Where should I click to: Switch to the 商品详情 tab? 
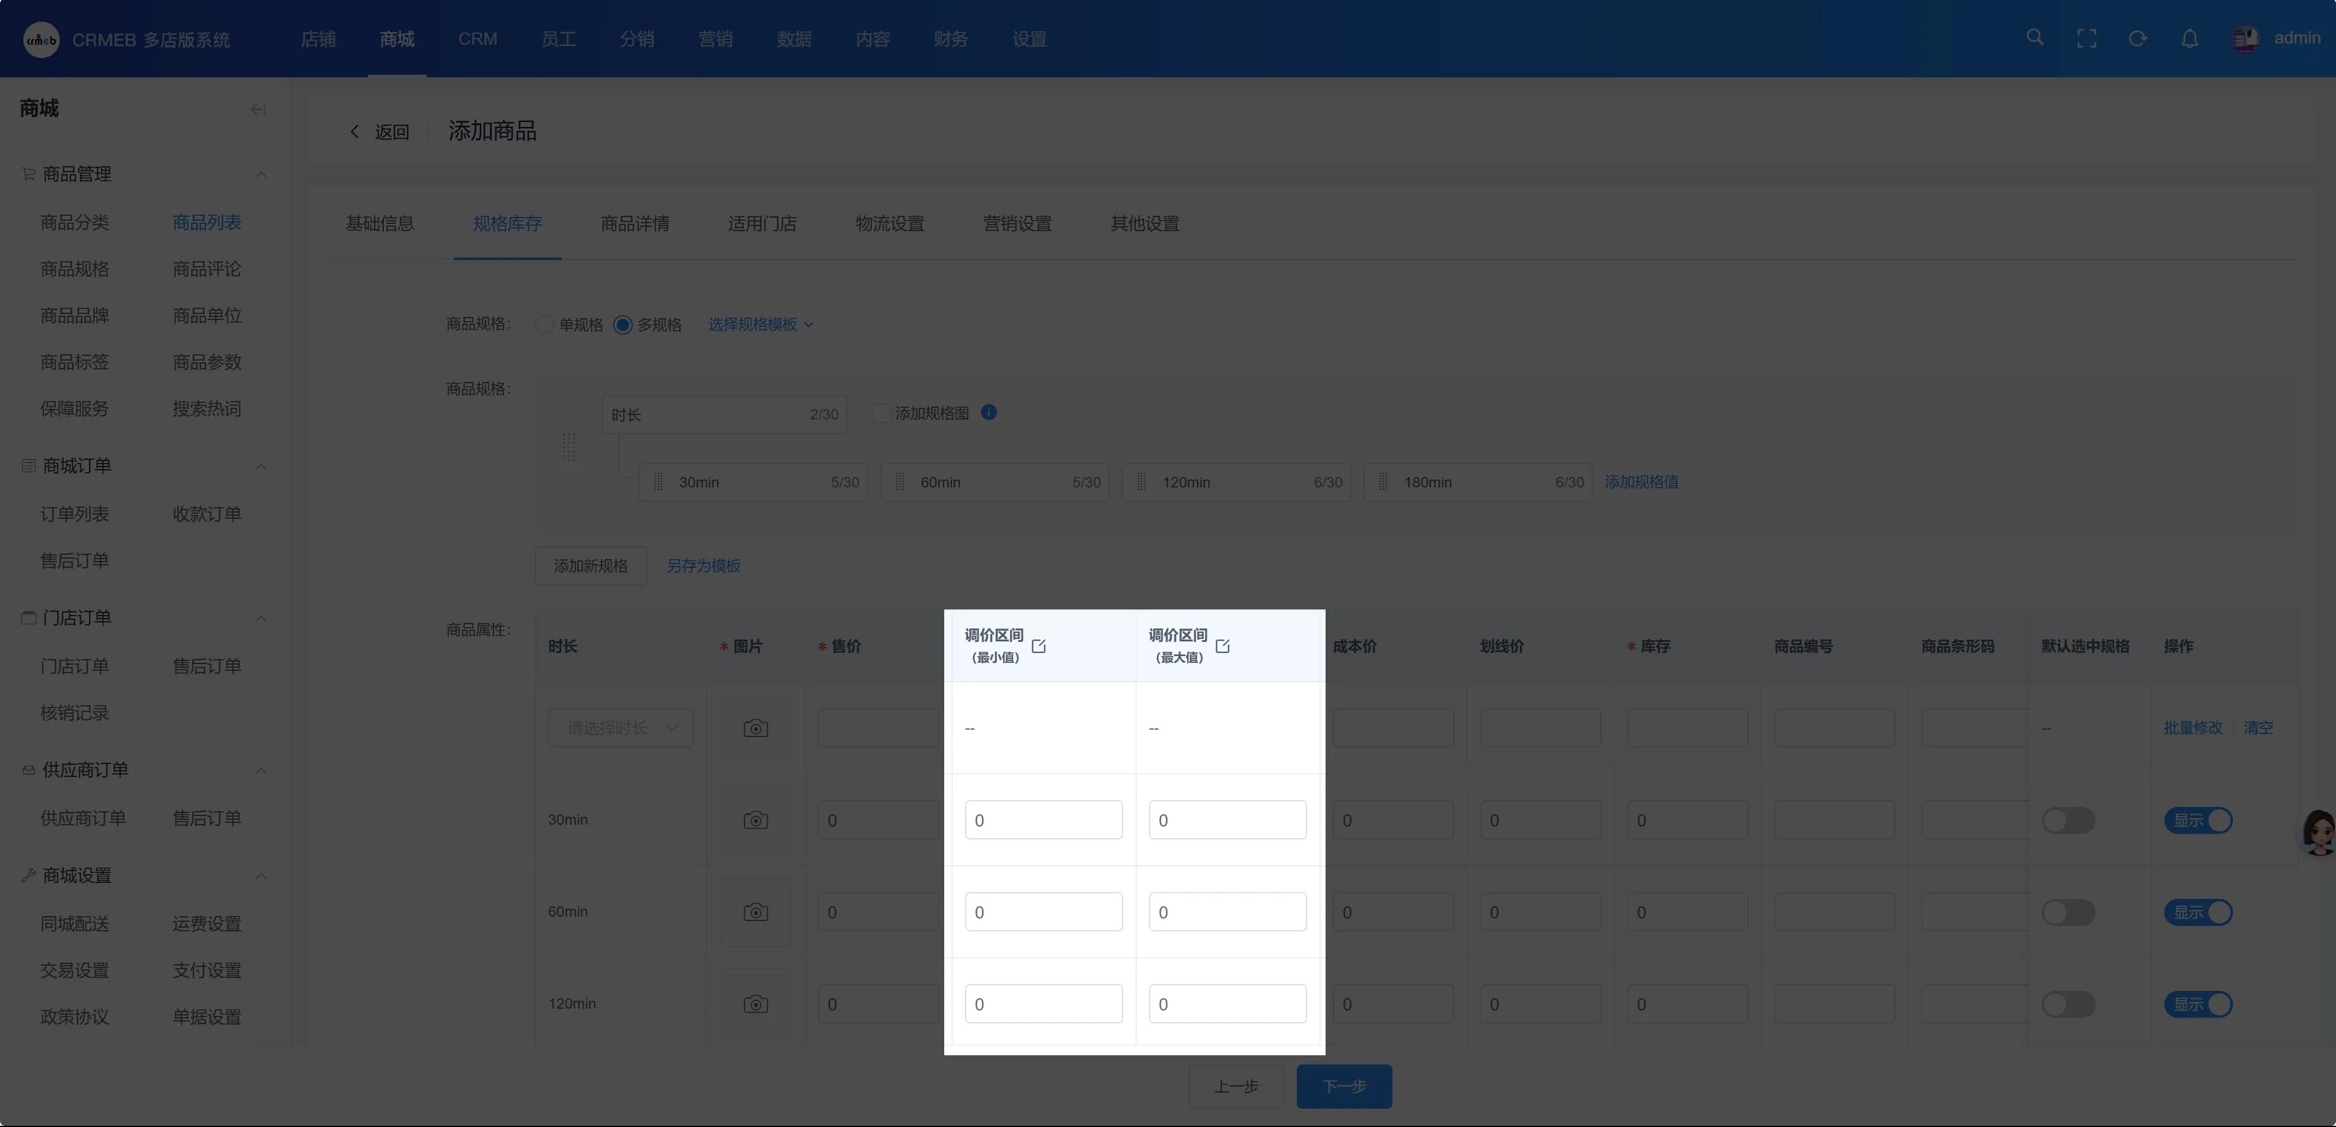pyautogui.click(x=635, y=223)
